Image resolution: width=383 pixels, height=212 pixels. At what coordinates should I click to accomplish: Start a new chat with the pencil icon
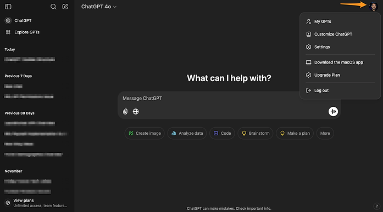[65, 7]
